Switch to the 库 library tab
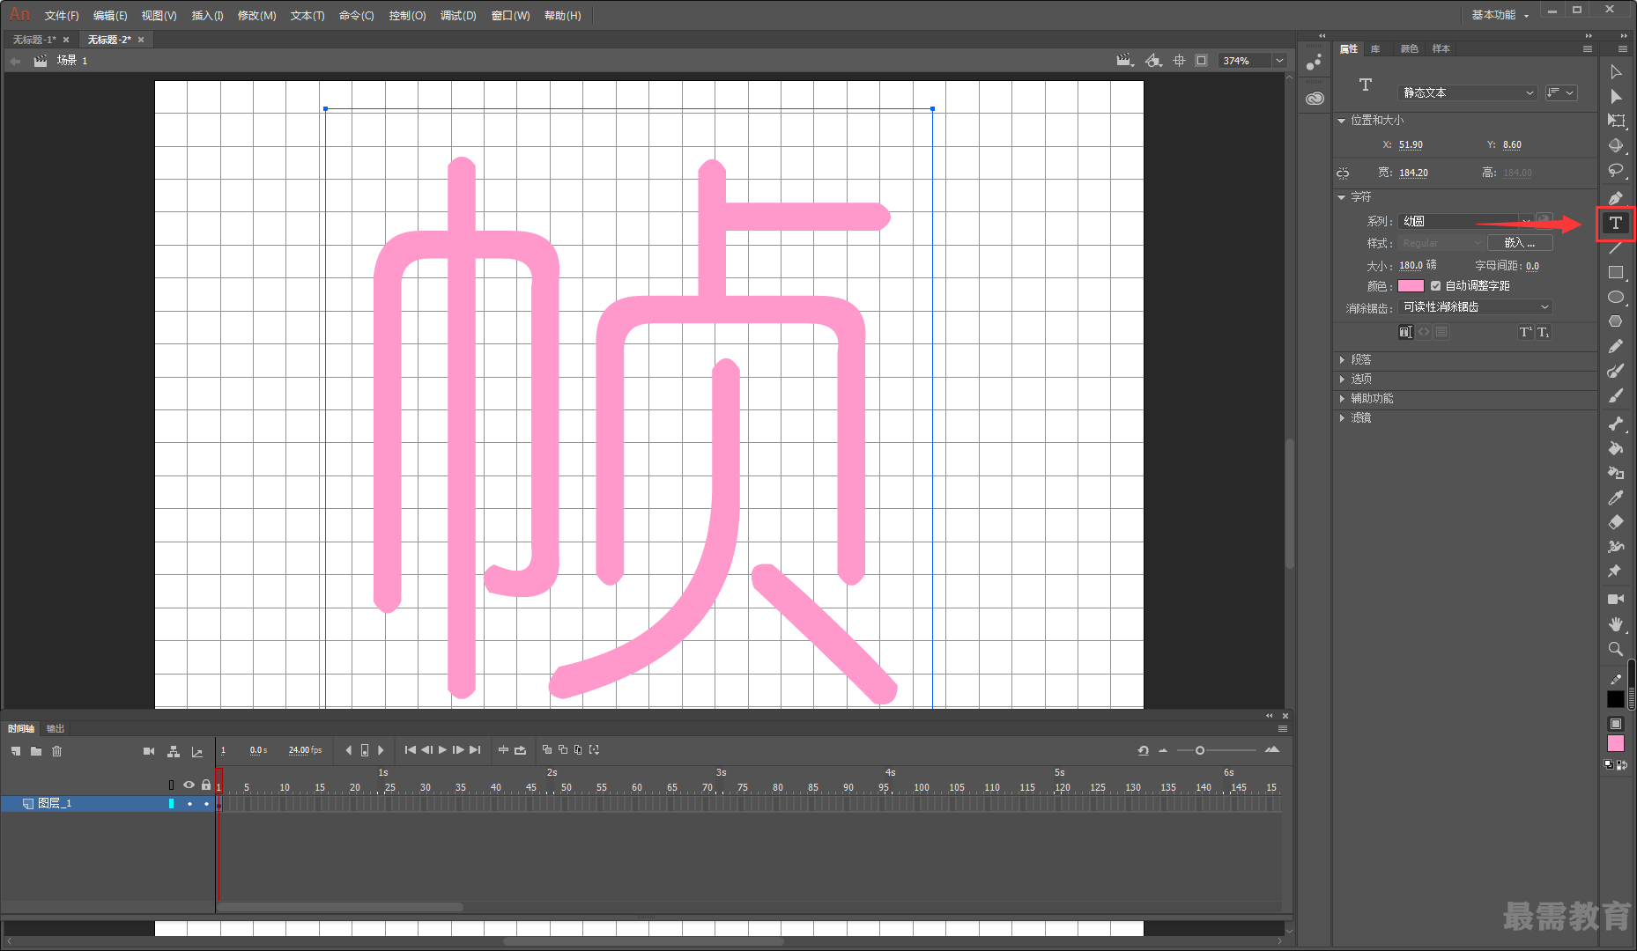Screen dimensions: 1637x951 click(1375, 49)
